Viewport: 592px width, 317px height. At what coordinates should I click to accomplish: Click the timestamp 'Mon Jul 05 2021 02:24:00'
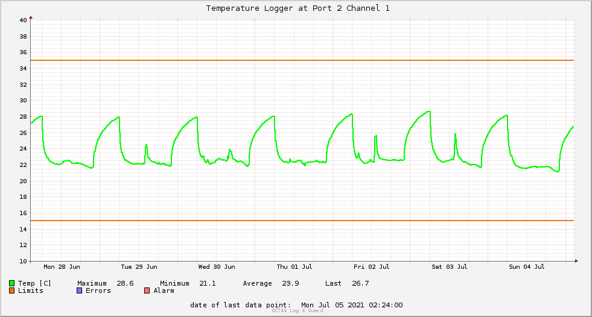[x=352, y=305]
